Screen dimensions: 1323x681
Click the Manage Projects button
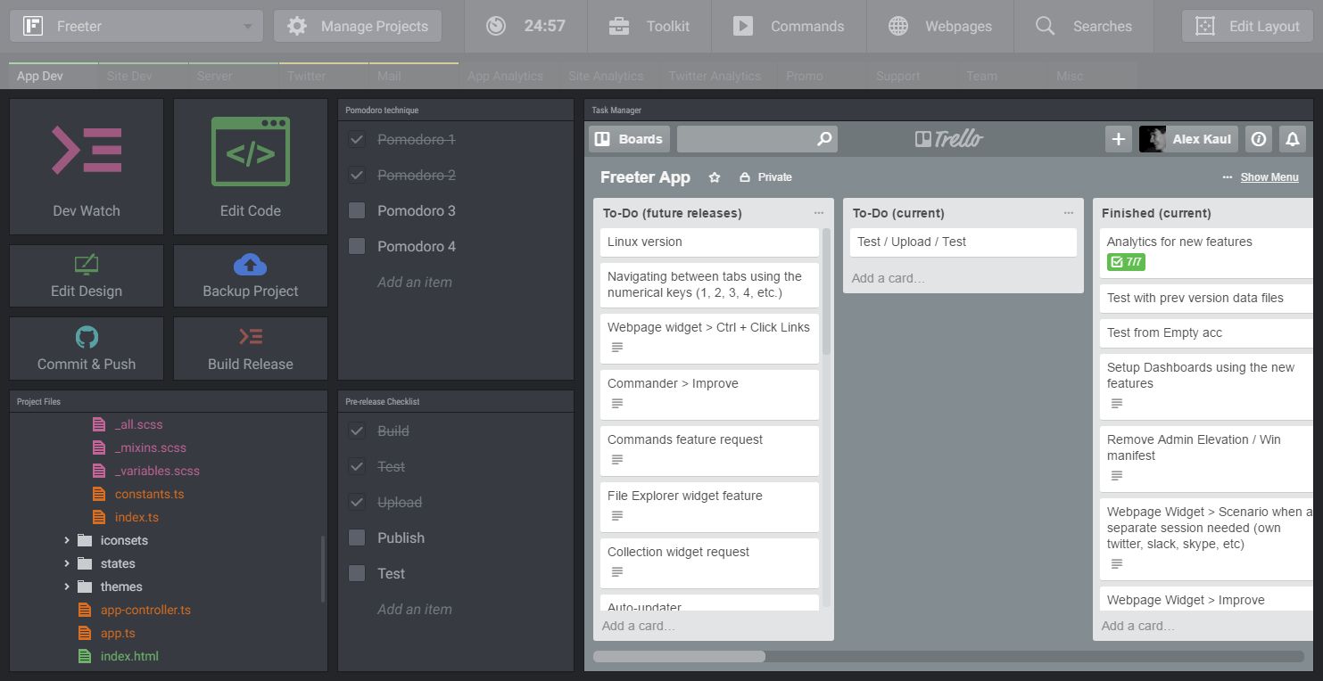(x=358, y=27)
